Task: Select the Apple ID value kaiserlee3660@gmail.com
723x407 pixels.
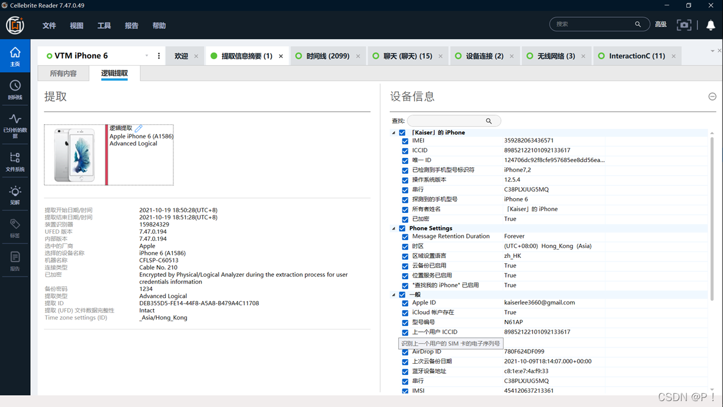Action: [539, 302]
